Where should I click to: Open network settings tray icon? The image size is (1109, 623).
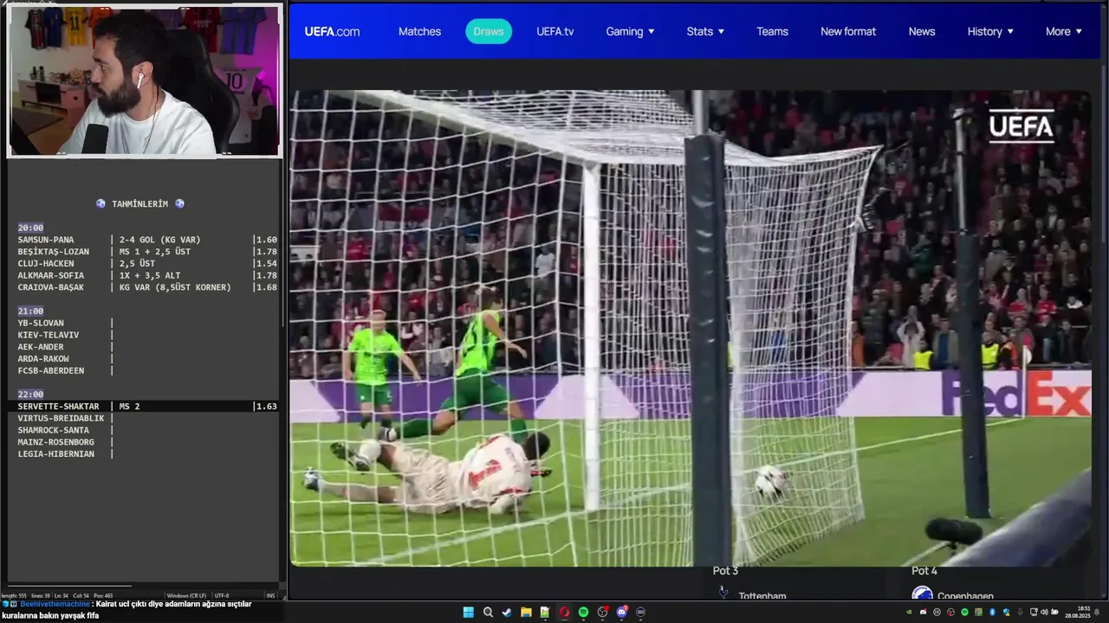(1034, 612)
